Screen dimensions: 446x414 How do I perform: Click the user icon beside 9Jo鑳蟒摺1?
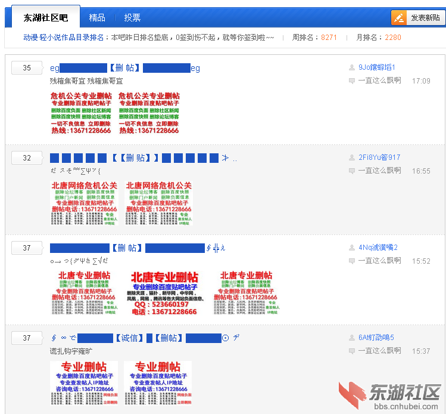352,67
